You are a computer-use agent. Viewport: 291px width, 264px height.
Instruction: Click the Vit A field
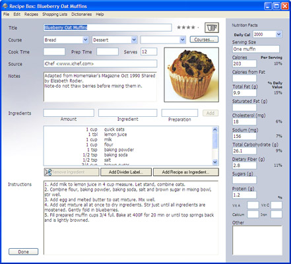pyautogui.click(x=253, y=205)
